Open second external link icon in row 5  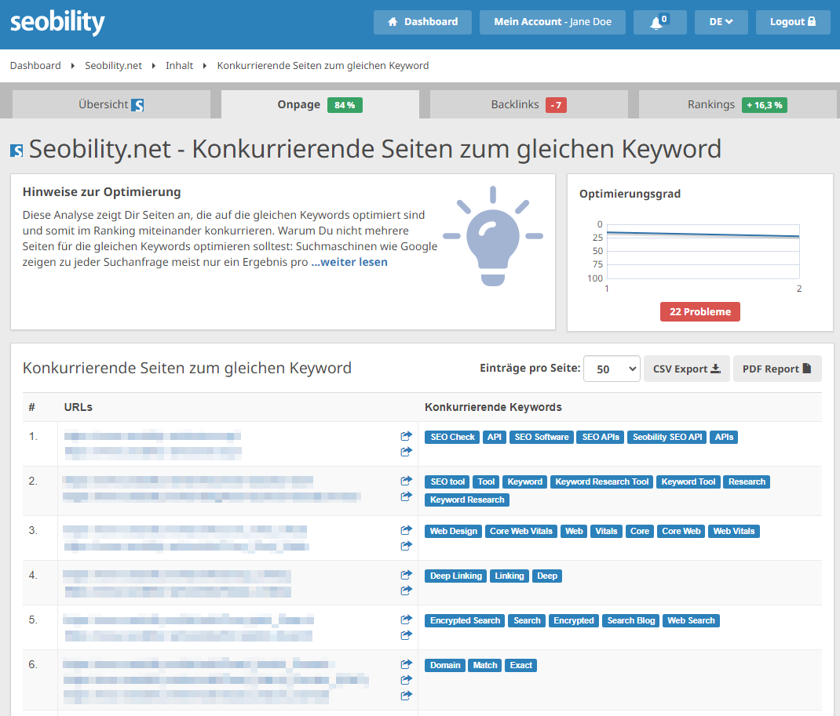(406, 635)
